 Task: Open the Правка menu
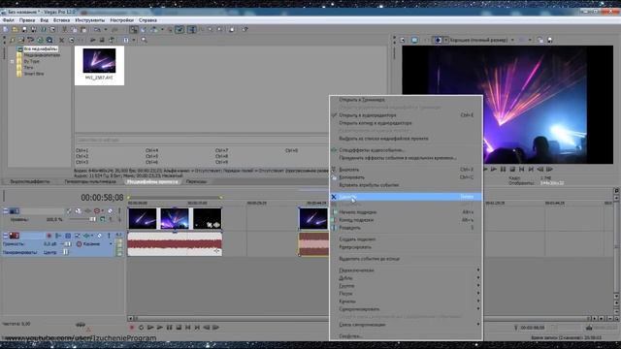point(27,20)
